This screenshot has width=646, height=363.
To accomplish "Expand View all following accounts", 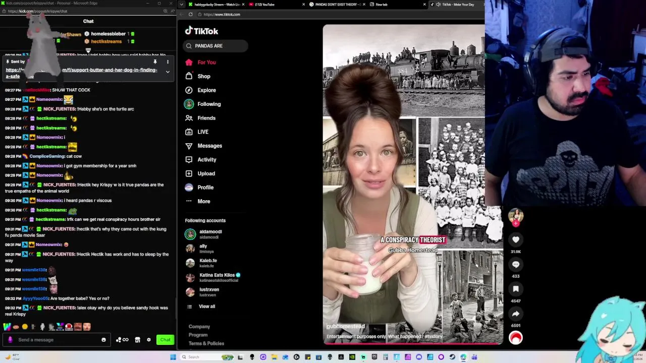I will (x=206, y=307).
